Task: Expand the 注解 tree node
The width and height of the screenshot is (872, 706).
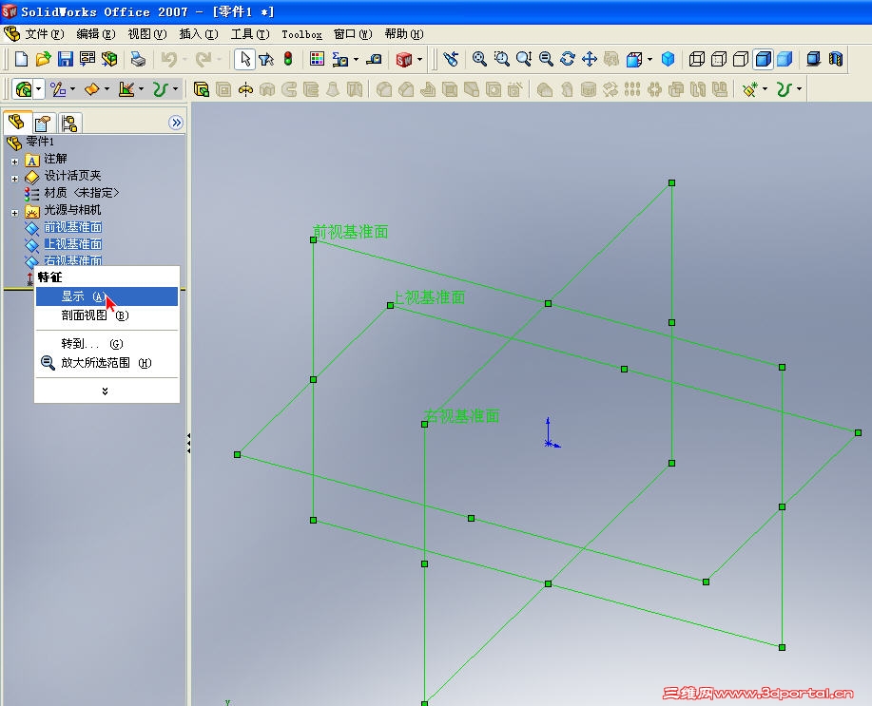Action: click(15, 162)
